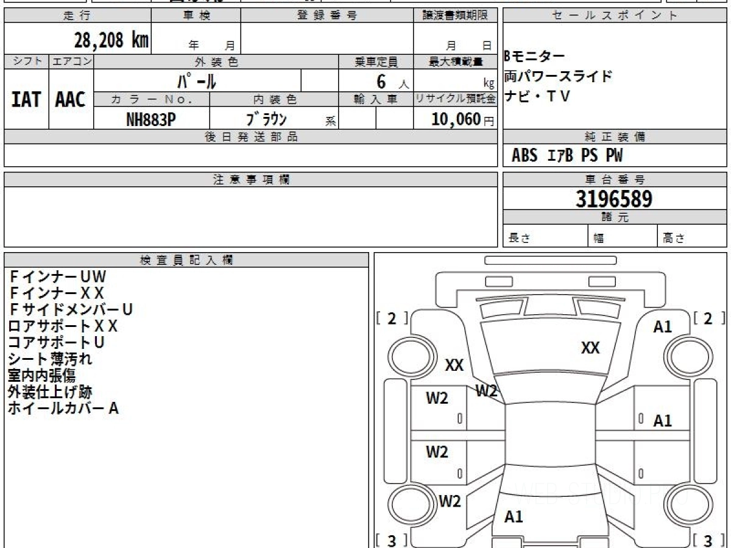Select the 乗車定員 header
Viewport: 731px width, 548px height.
point(376,61)
